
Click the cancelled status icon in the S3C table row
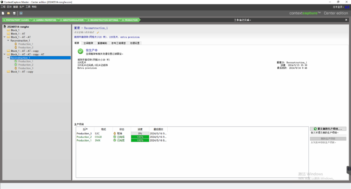click(115, 133)
